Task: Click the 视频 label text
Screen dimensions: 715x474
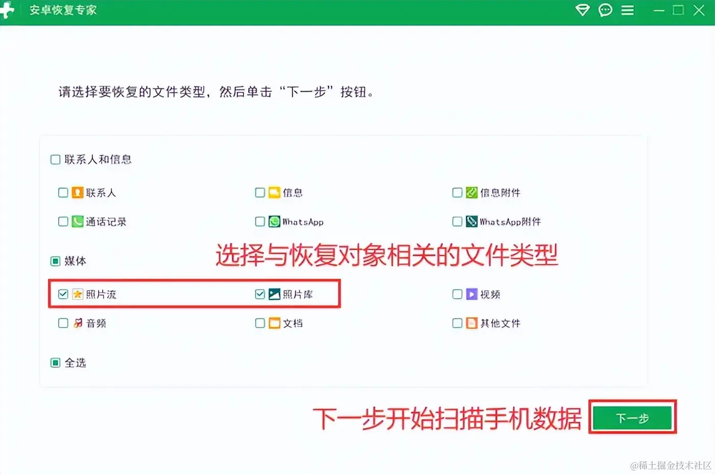Action: (x=490, y=295)
